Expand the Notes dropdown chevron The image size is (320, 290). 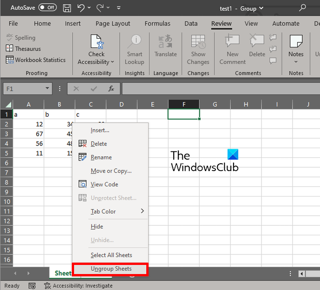[296, 62]
